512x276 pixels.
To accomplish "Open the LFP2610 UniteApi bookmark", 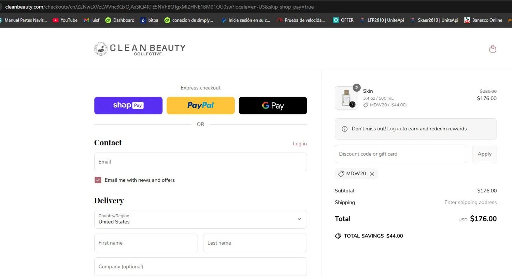I will (x=382, y=20).
